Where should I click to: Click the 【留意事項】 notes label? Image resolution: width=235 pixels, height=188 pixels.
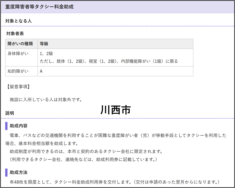(18, 87)
